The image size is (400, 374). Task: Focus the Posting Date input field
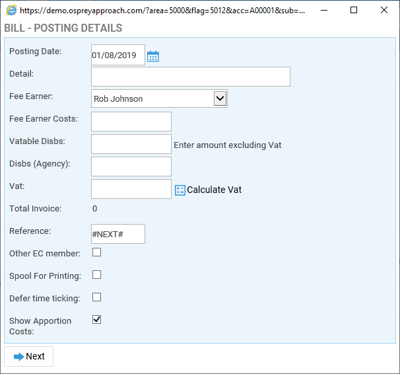pos(118,55)
